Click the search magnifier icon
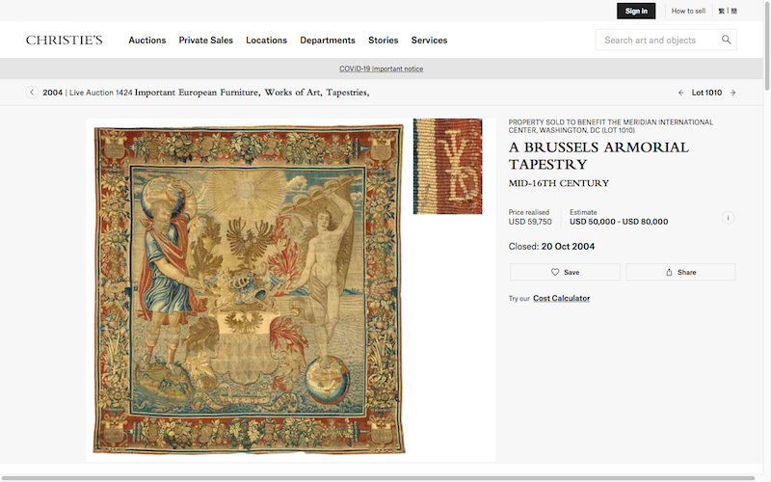The image size is (771, 482). [726, 40]
